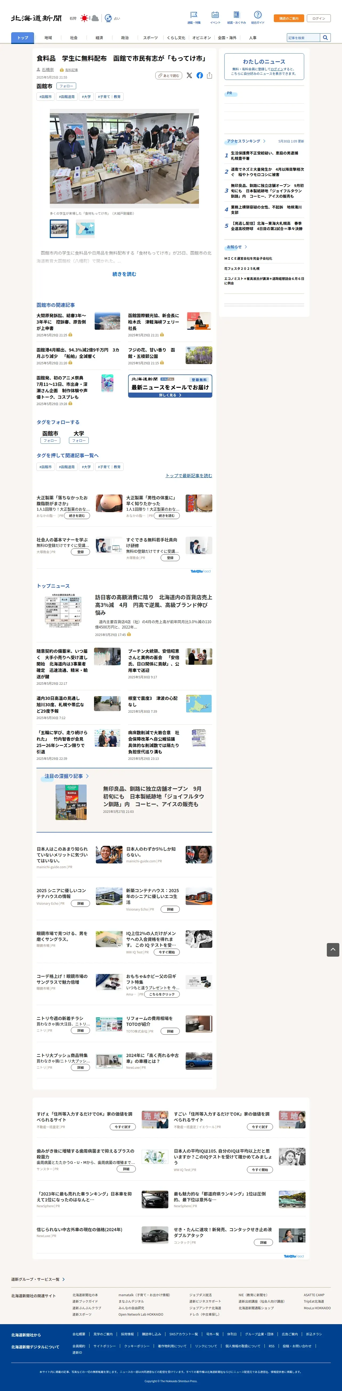Expand アクセスランキング heading chevron
The image size is (342, 1391).
[x=264, y=141]
